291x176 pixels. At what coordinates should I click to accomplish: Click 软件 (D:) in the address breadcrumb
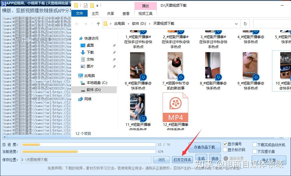coord(139,24)
